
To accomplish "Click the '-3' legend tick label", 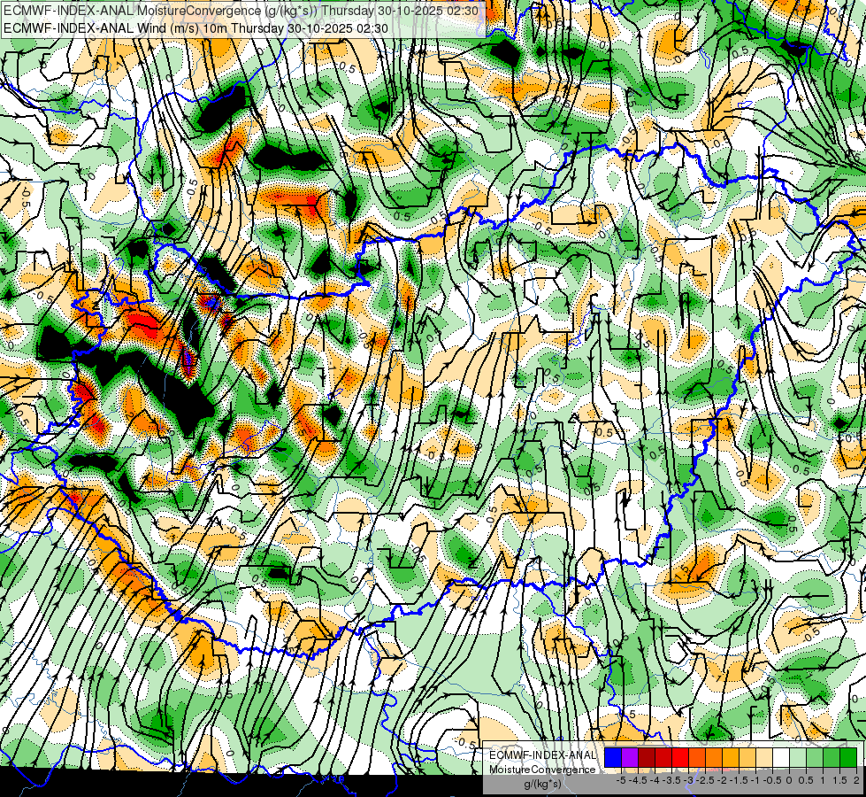I will tap(689, 780).
